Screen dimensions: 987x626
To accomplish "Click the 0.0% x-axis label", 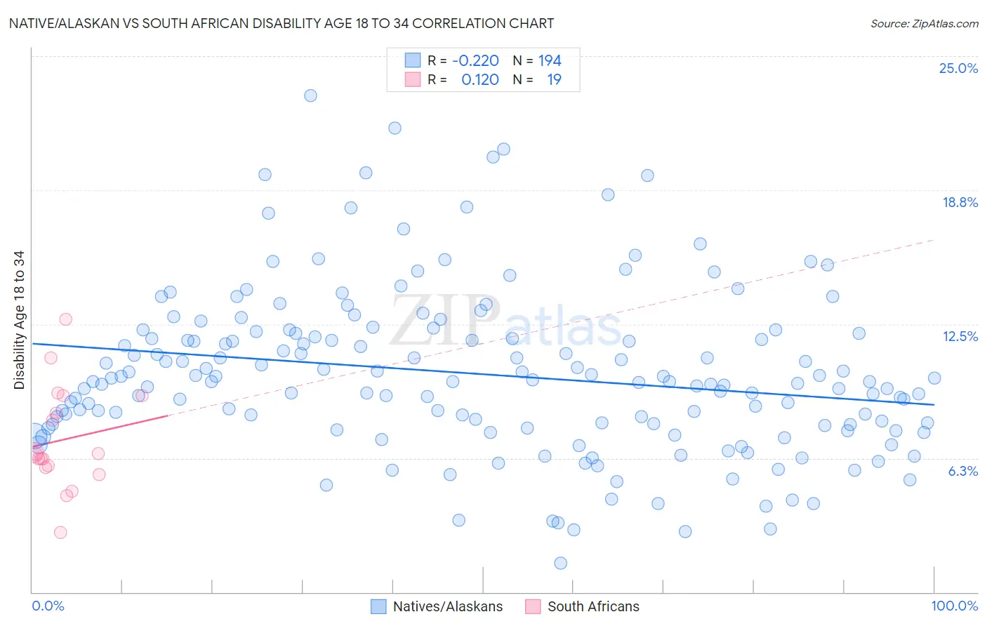I will [x=48, y=606].
